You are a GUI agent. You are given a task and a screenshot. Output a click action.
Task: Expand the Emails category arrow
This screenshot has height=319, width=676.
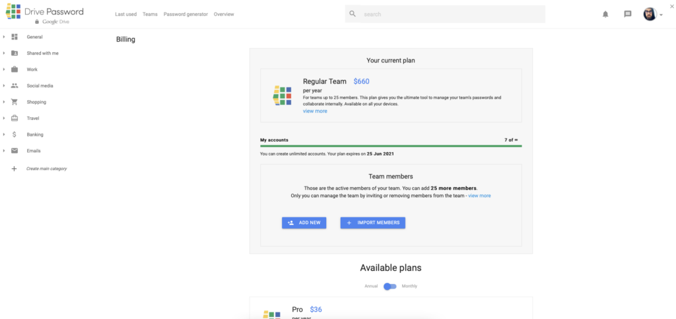tap(4, 151)
